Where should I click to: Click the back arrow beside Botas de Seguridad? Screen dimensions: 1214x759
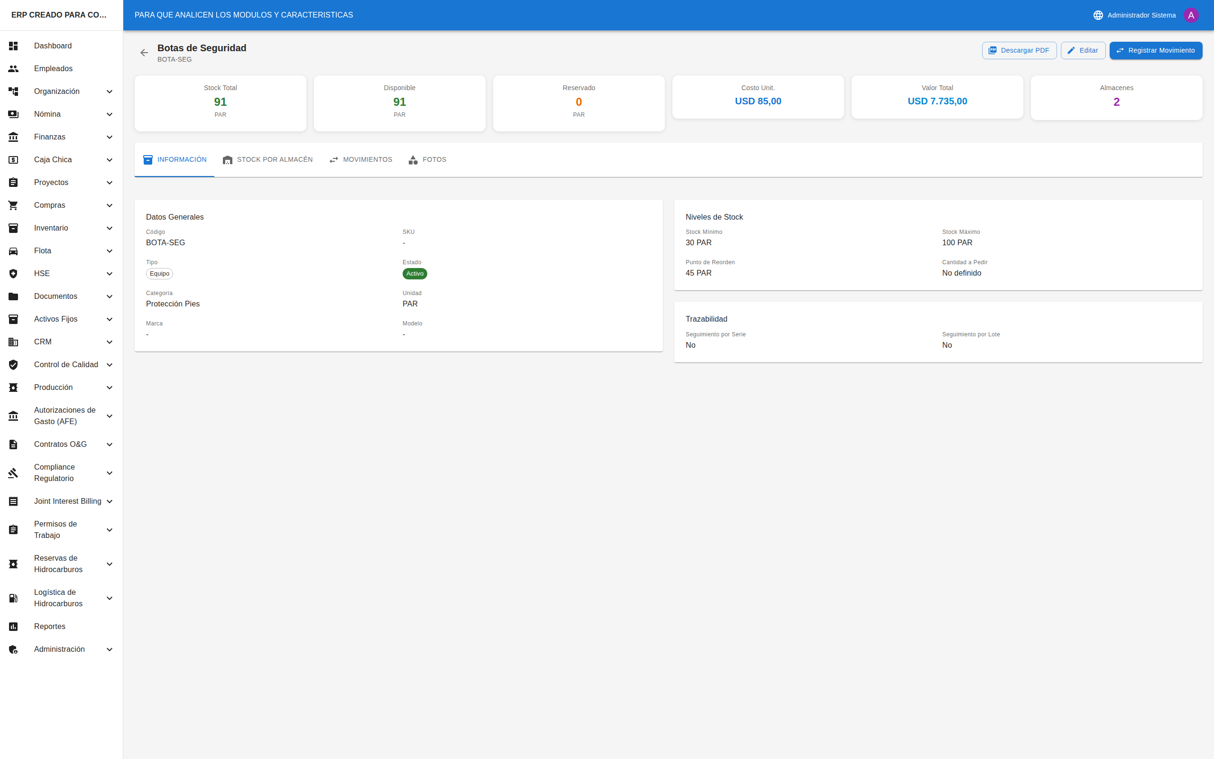tap(144, 53)
